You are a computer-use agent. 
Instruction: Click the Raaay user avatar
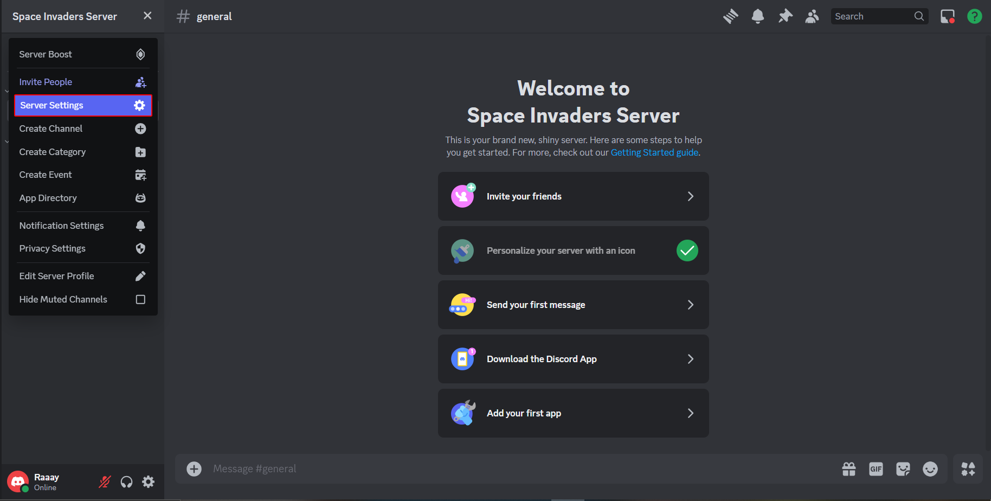coord(18,481)
